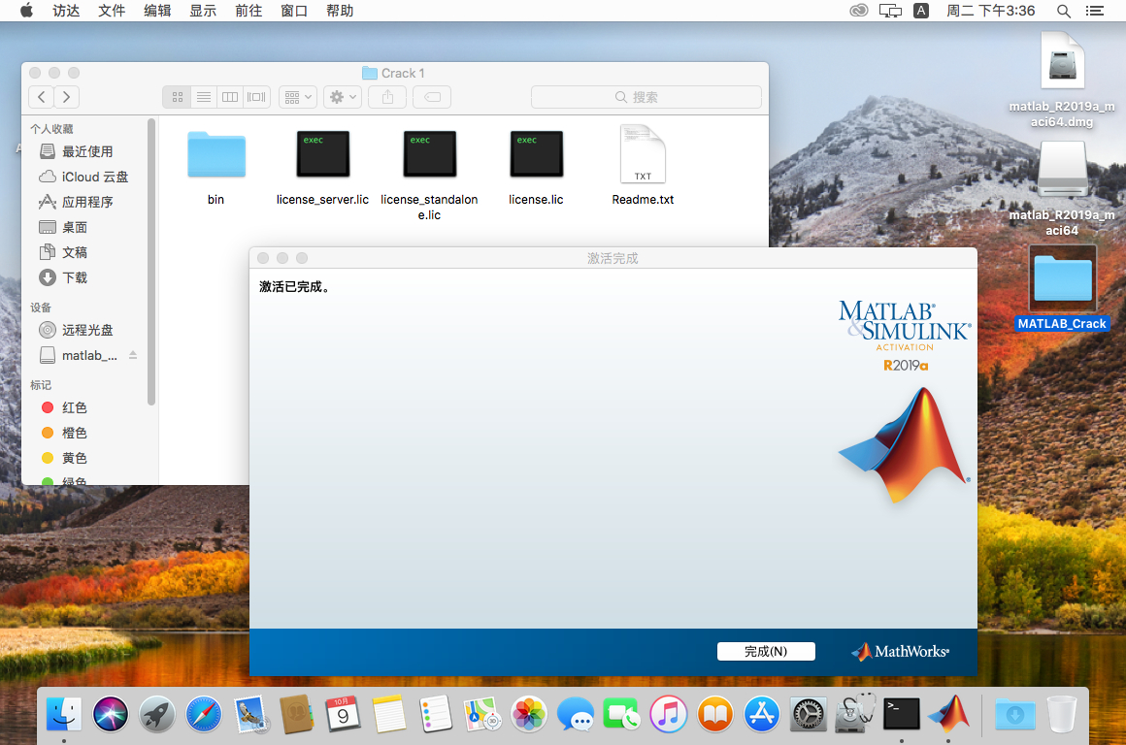1126x745 pixels.
Task: Launch MATLAB from the Dock
Action: coord(948,714)
